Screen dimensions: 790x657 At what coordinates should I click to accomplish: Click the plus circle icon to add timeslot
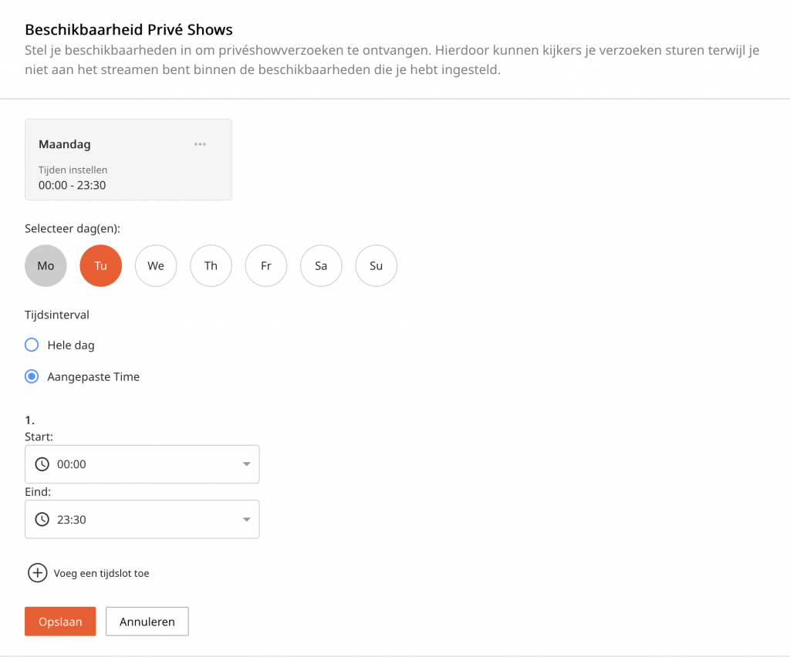tap(37, 573)
